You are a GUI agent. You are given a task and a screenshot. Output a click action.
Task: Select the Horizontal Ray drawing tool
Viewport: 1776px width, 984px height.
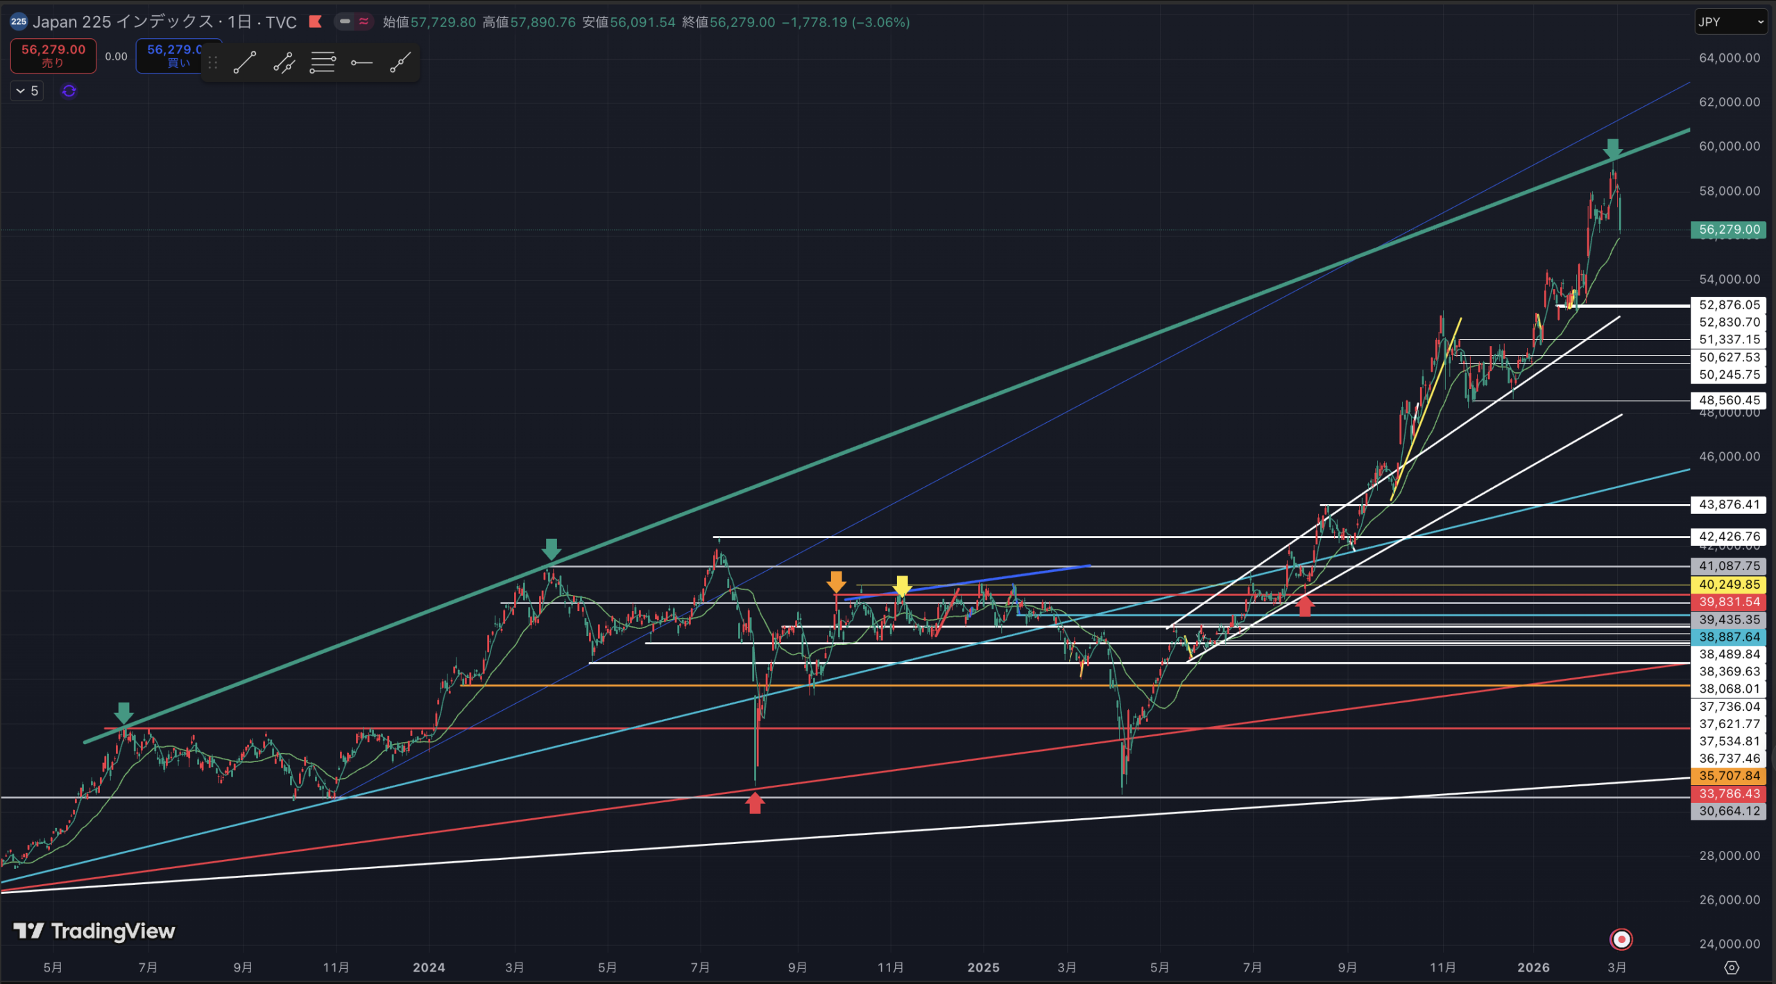361,63
